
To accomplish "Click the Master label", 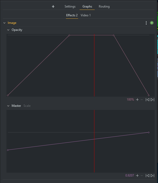I will [x=16, y=106].
